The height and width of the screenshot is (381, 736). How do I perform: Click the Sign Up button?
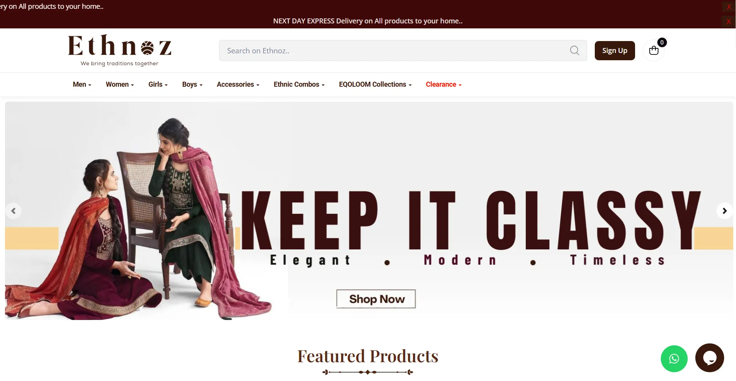615,51
